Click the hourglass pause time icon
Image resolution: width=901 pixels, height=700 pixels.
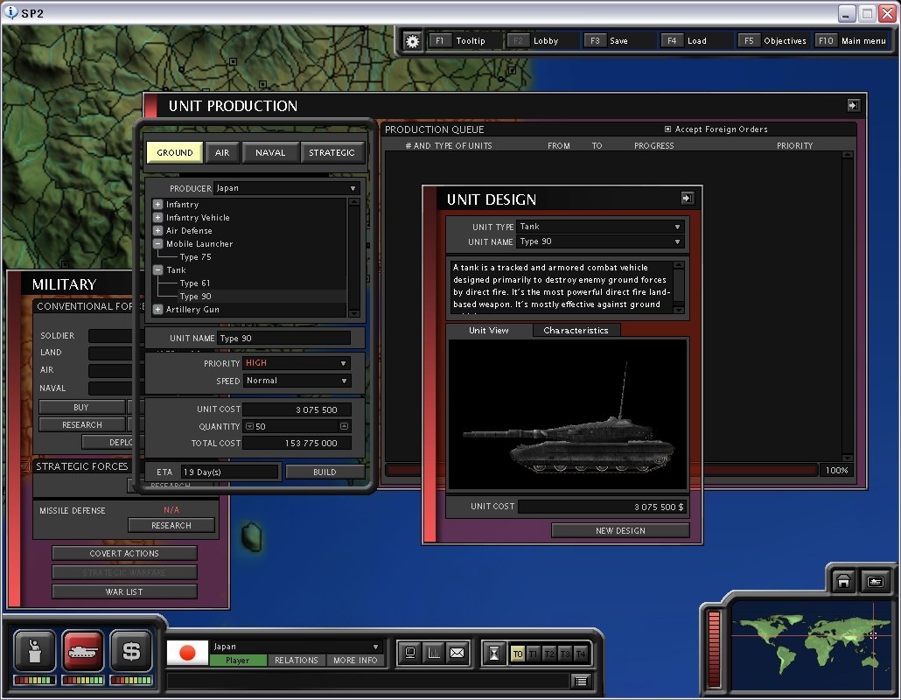[x=494, y=654]
